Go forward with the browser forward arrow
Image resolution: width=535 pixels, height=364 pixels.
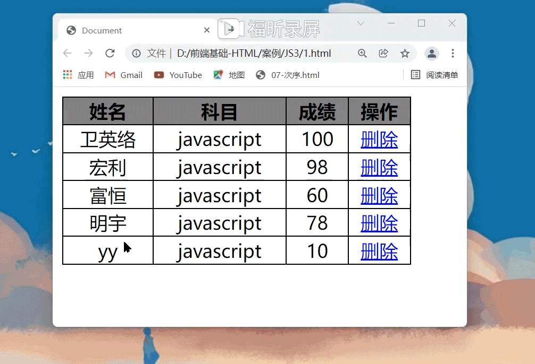(88, 53)
